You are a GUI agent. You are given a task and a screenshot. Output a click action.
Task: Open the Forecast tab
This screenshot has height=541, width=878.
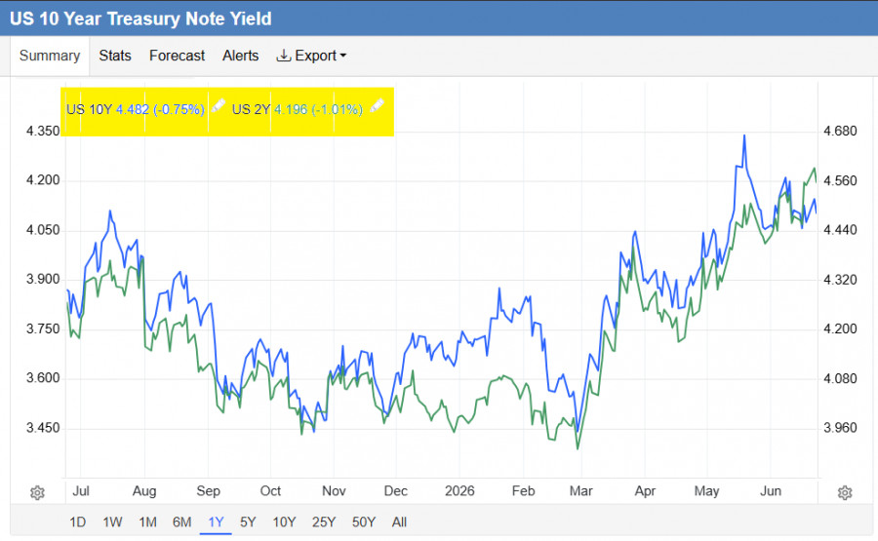click(x=177, y=56)
